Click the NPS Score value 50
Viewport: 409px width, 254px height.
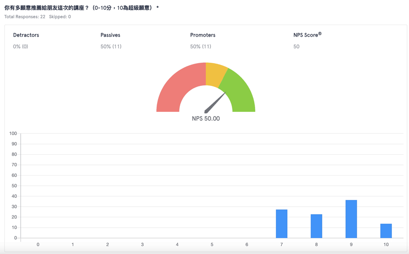point(297,46)
